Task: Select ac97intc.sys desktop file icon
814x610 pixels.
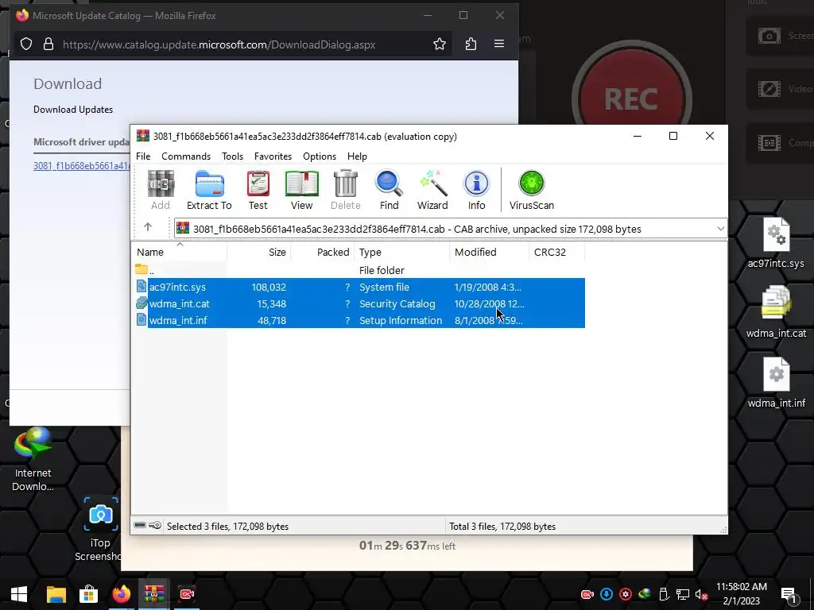Action: (x=776, y=243)
